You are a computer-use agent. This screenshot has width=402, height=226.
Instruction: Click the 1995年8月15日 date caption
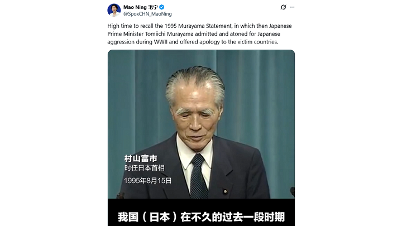pos(147,181)
